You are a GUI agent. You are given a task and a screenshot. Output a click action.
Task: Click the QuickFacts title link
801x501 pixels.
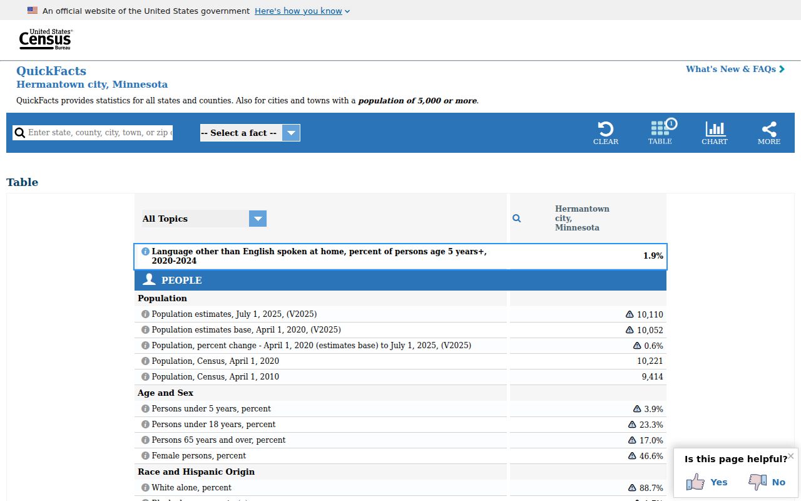coord(51,71)
